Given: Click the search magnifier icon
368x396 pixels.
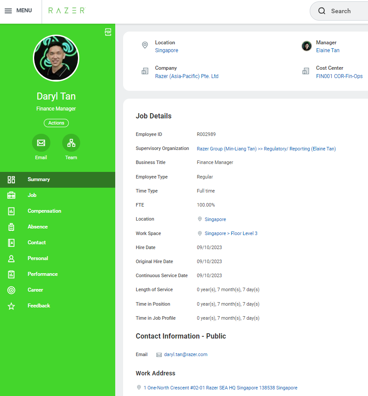Looking at the screenshot, I should point(322,11).
